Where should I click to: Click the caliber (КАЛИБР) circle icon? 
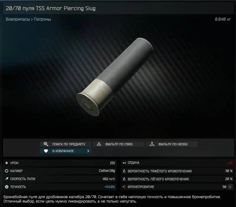point(6,171)
